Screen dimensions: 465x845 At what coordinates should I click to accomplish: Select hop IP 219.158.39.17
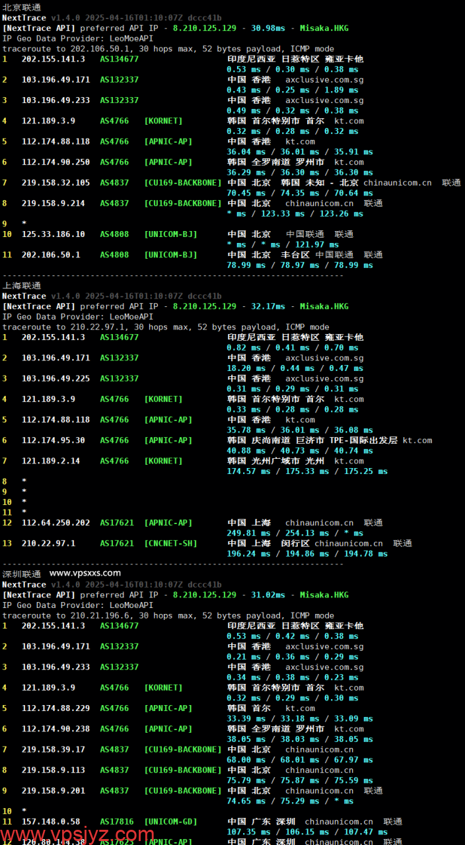click(54, 749)
